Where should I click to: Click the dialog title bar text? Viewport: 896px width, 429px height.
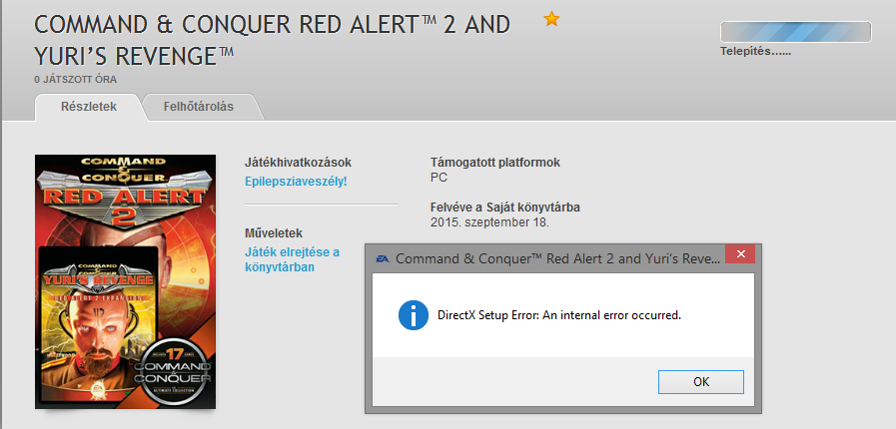tap(557, 259)
